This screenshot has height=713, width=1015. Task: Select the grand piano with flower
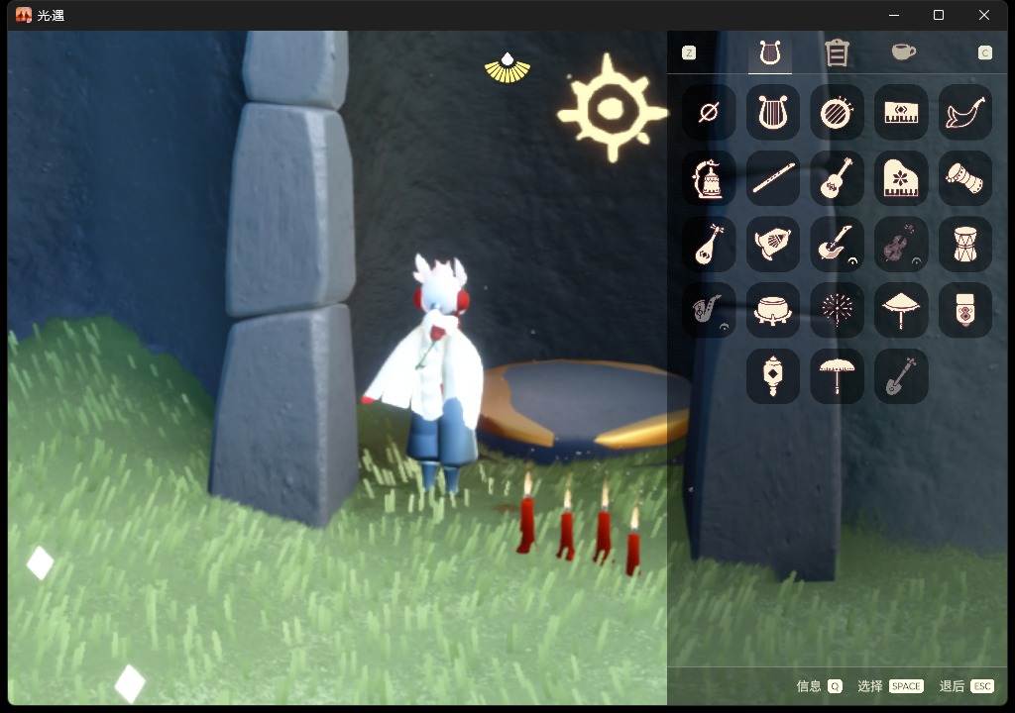[901, 178]
